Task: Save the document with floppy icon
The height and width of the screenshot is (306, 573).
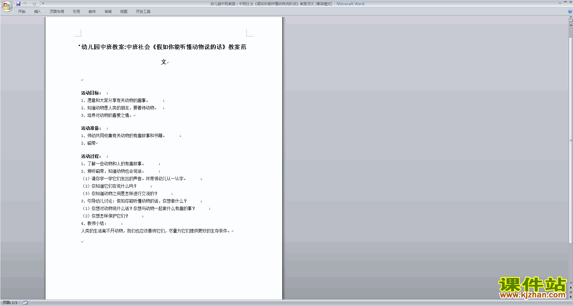Action: pos(18,4)
